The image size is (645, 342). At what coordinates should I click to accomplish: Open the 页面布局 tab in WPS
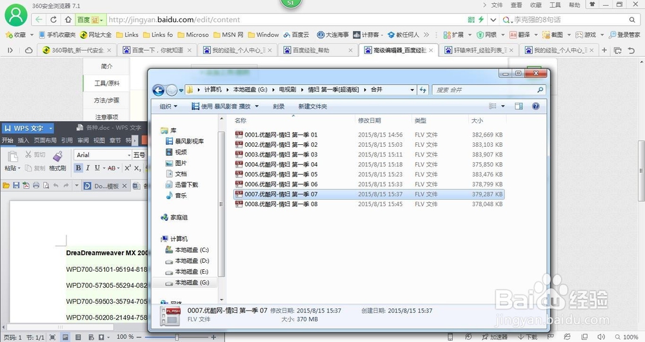coord(45,140)
